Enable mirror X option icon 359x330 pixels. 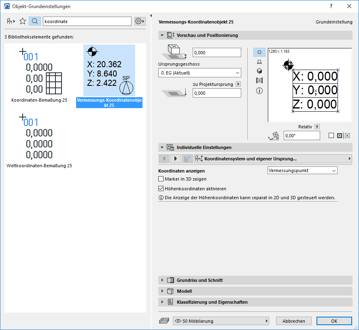[x=340, y=136]
